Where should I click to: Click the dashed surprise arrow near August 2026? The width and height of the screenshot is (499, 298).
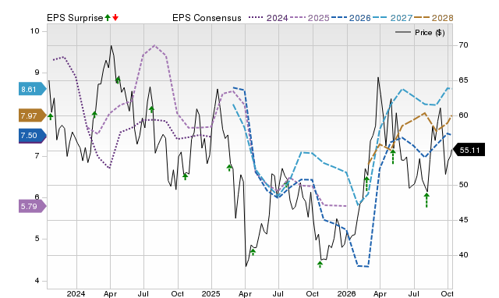[426, 200]
